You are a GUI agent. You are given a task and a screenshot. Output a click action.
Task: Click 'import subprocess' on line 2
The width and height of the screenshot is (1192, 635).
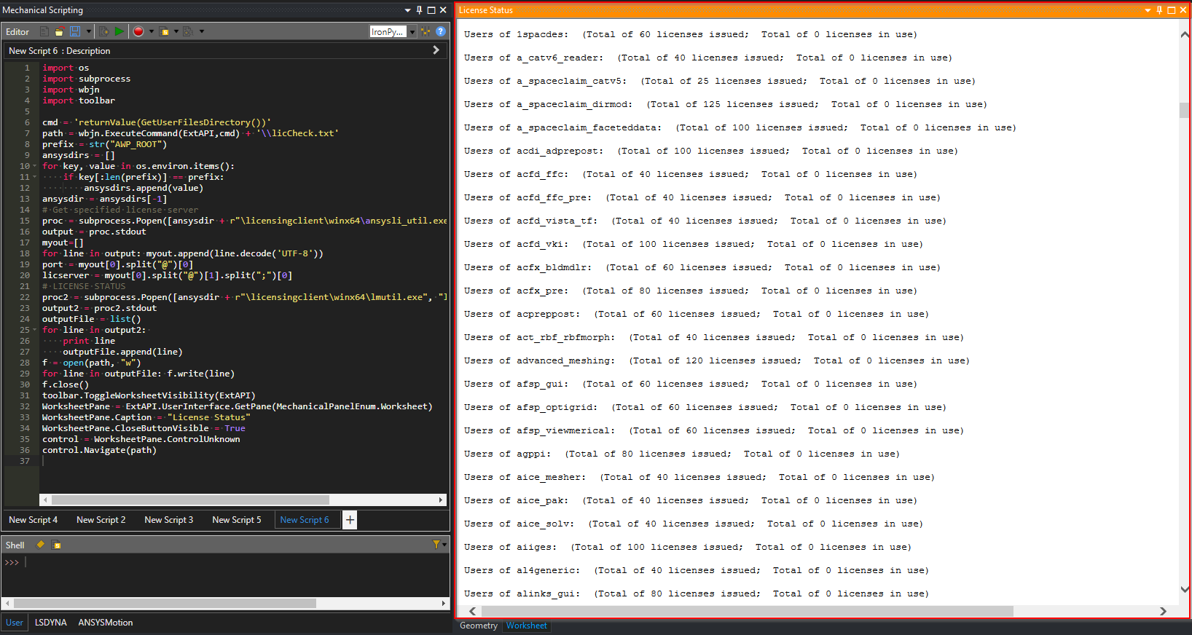pos(86,79)
